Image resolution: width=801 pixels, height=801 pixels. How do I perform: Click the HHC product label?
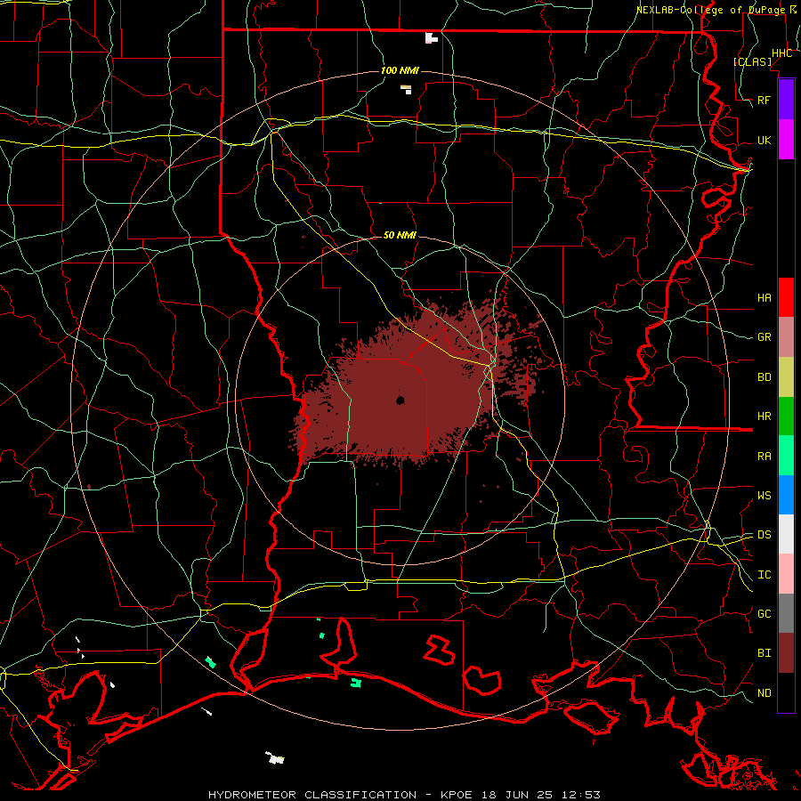781,53
